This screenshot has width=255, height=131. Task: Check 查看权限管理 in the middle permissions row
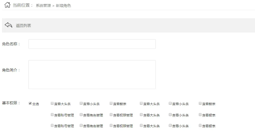tap(111, 115)
